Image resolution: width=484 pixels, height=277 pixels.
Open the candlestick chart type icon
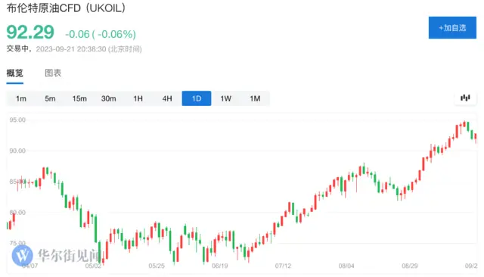click(x=465, y=98)
